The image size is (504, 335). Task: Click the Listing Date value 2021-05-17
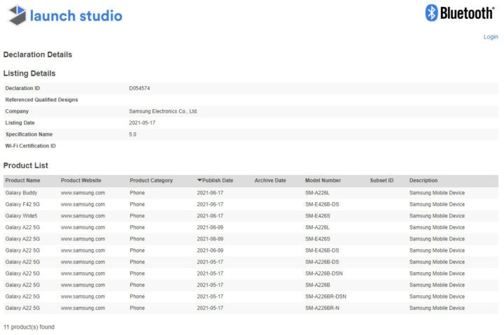click(x=142, y=122)
